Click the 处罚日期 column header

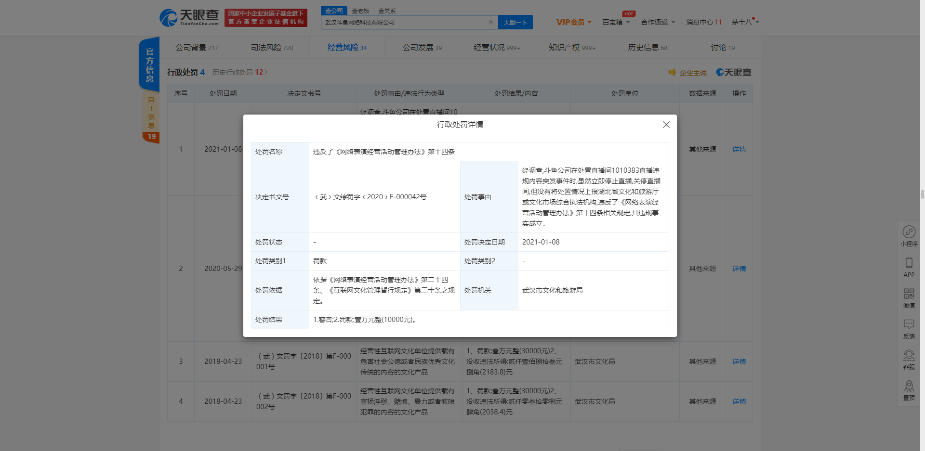coord(223,93)
